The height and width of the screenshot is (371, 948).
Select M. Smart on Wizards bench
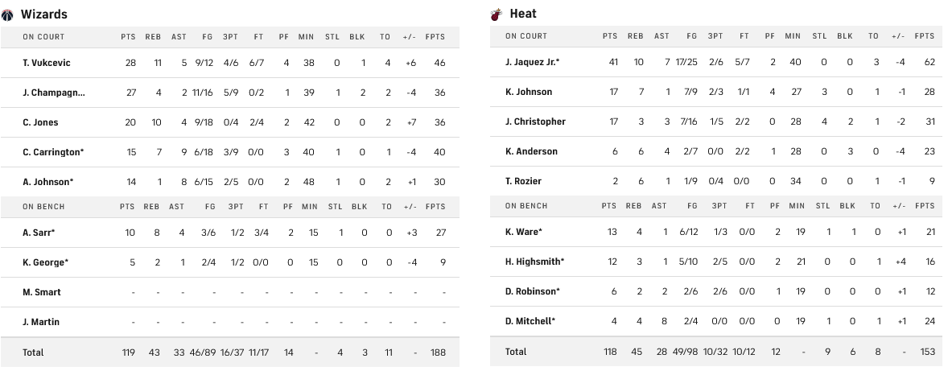(x=42, y=292)
